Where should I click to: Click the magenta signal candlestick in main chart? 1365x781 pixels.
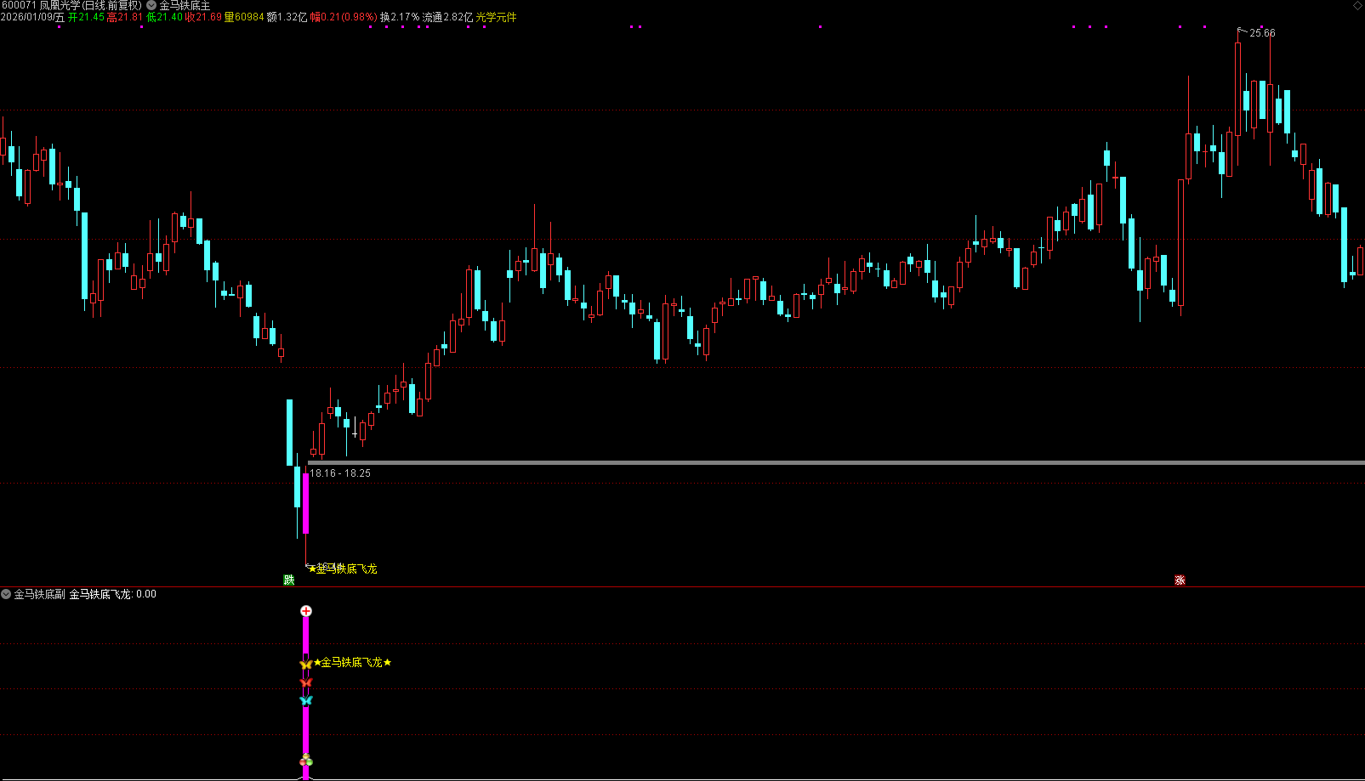tap(306, 503)
